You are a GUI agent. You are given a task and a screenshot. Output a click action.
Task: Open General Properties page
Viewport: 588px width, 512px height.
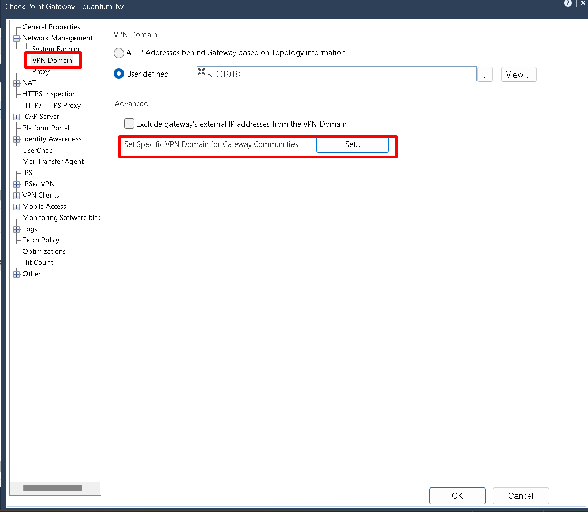pyautogui.click(x=51, y=27)
